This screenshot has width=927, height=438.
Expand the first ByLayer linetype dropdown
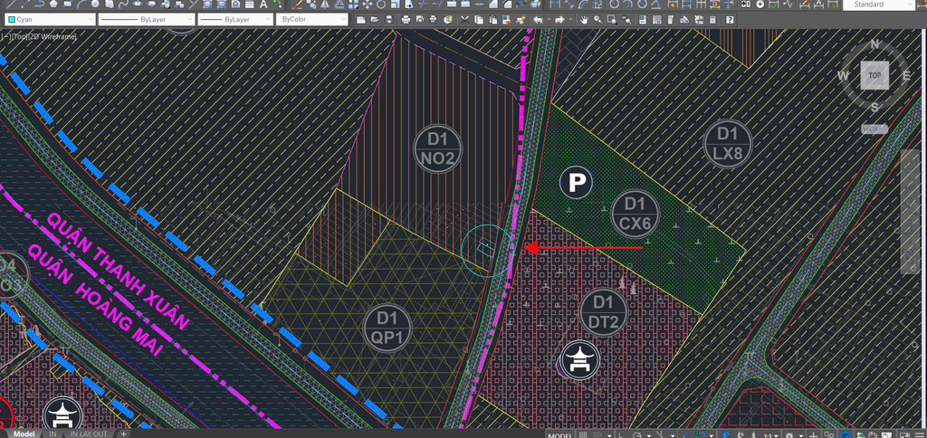tap(145, 19)
